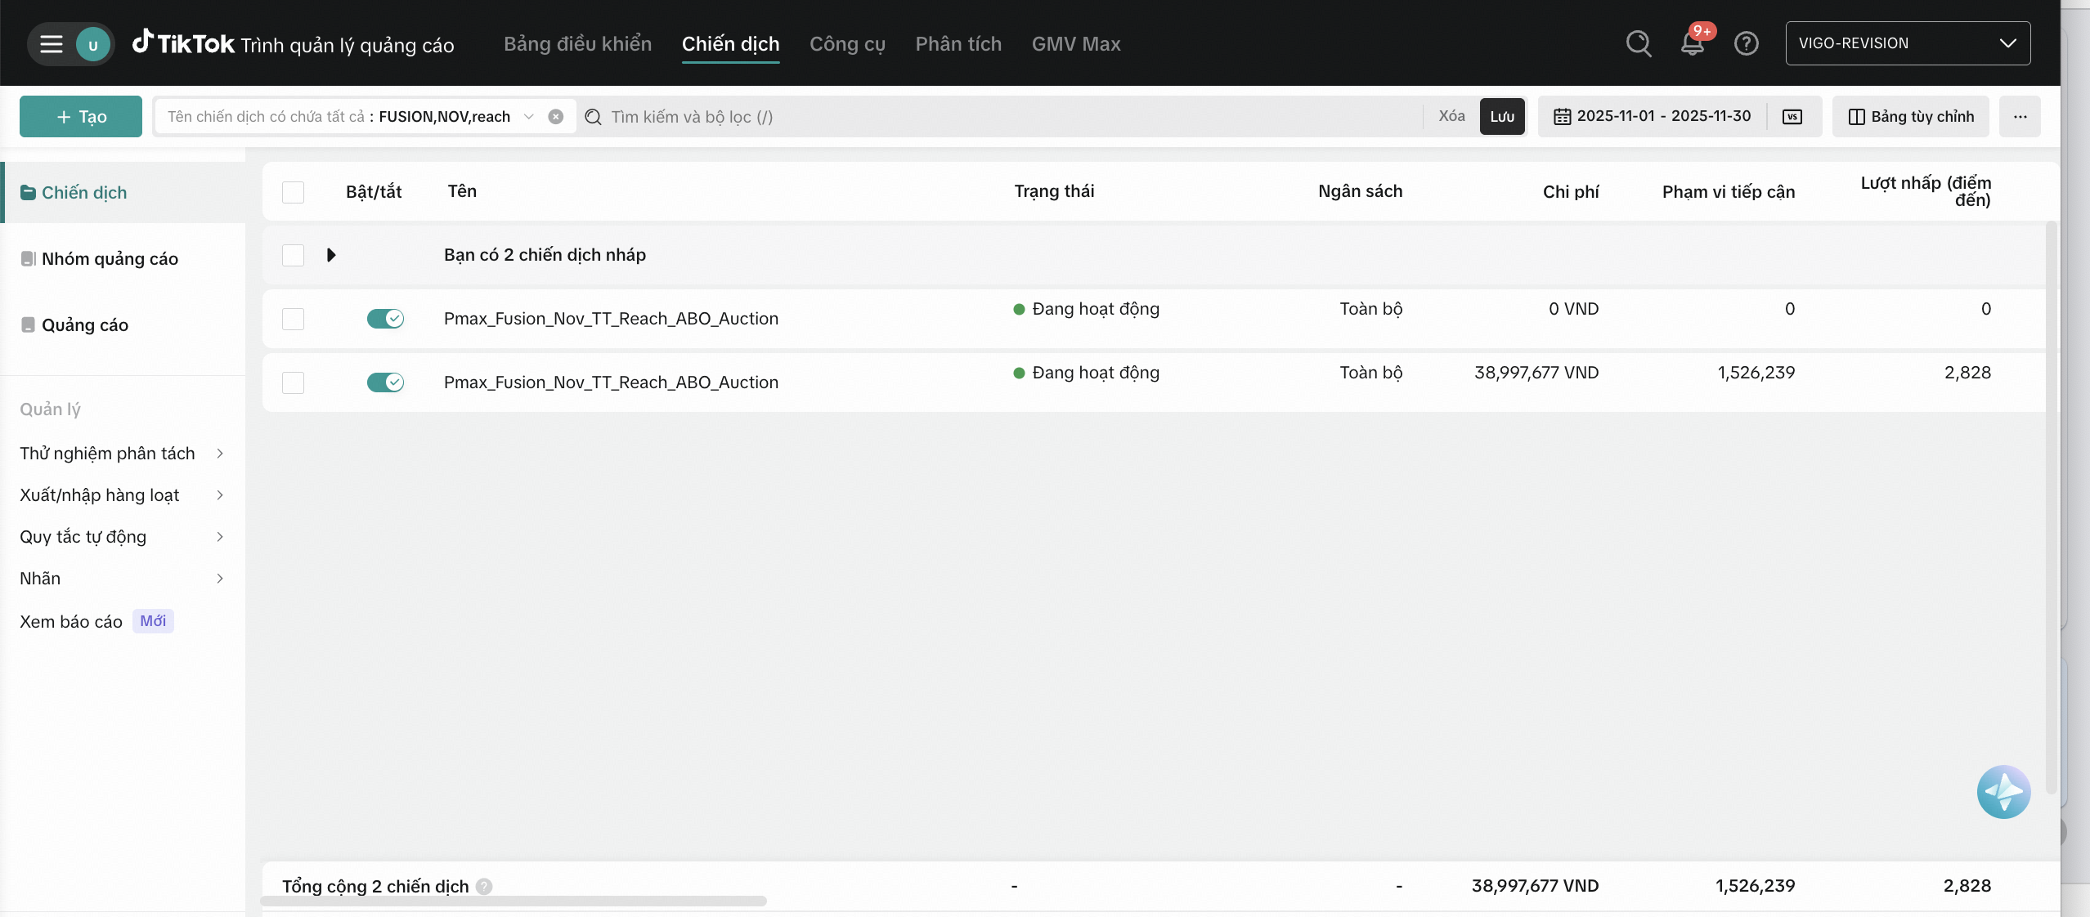Image resolution: width=2090 pixels, height=917 pixels.
Task: Click the compare dates VS icon
Action: pyautogui.click(x=1792, y=117)
